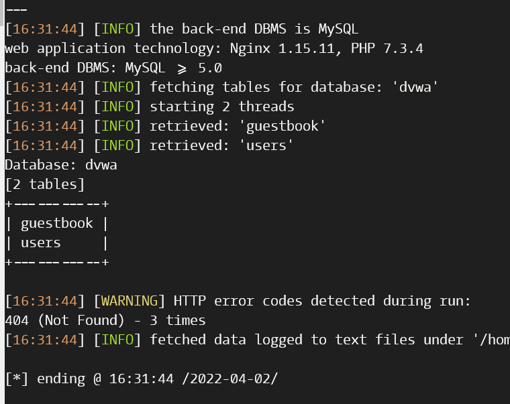Click the 'users' table name in results
The height and width of the screenshot is (404, 510).
[41, 243]
